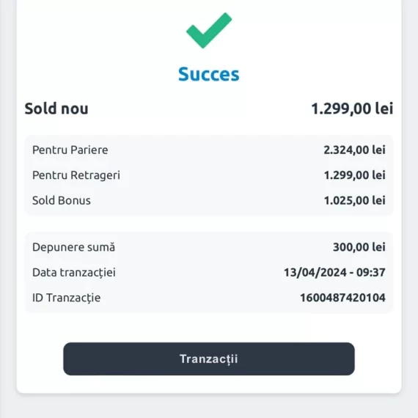The height and width of the screenshot is (418, 418).
Task: Open the Tranzacții button
Action: (x=209, y=359)
